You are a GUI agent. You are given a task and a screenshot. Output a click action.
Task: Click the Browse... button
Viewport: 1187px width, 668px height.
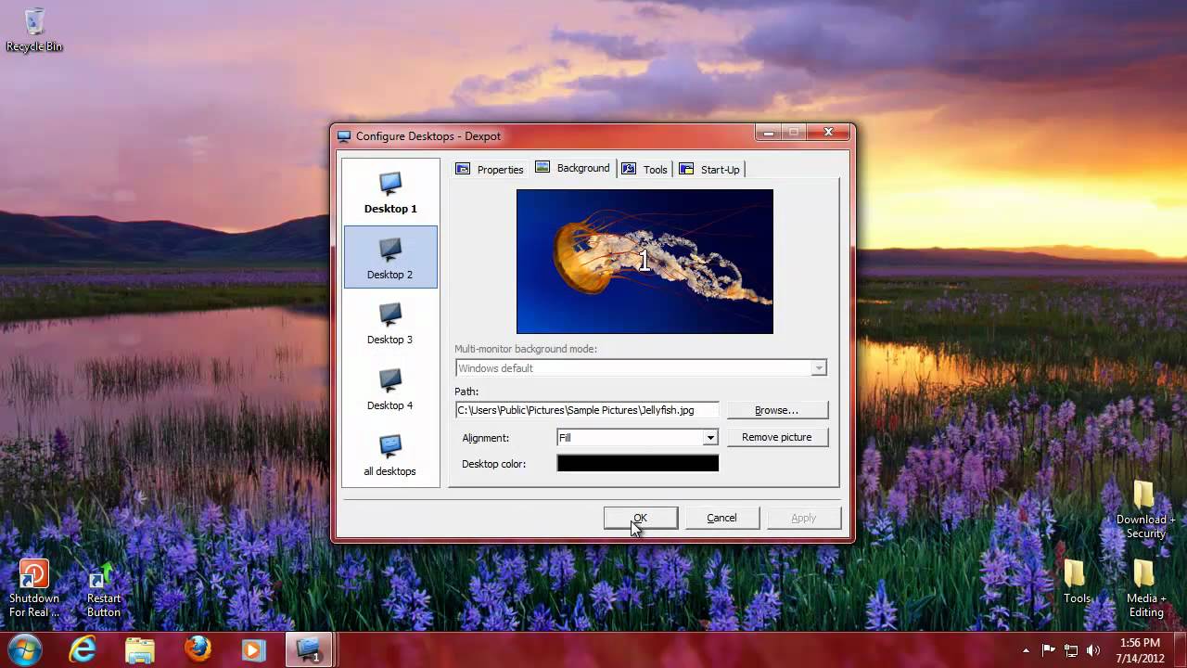click(x=777, y=410)
